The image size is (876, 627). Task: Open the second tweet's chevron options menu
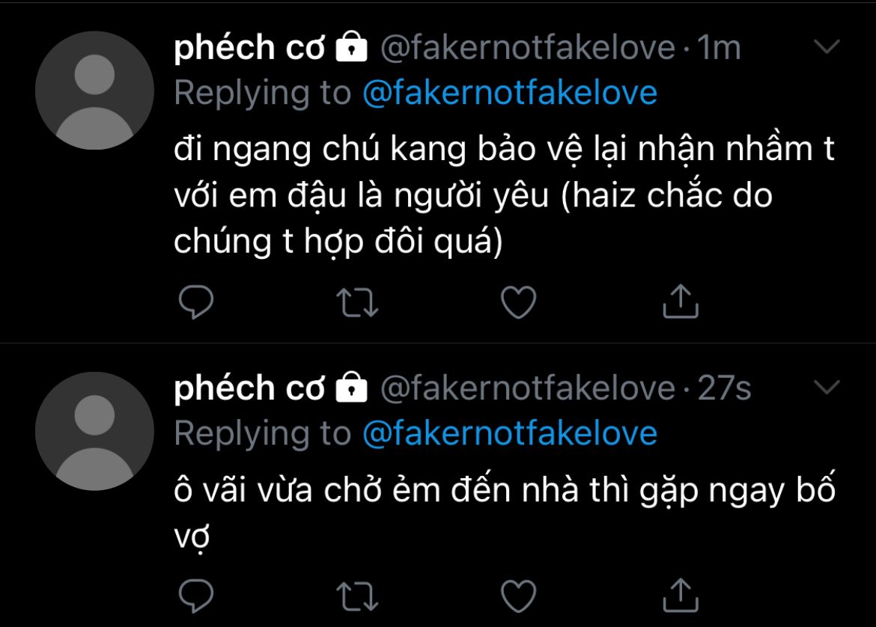click(x=827, y=387)
